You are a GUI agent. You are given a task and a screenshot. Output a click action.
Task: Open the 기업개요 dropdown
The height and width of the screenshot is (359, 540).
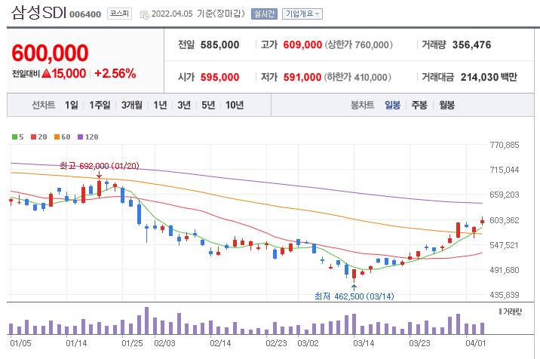tap(302, 14)
